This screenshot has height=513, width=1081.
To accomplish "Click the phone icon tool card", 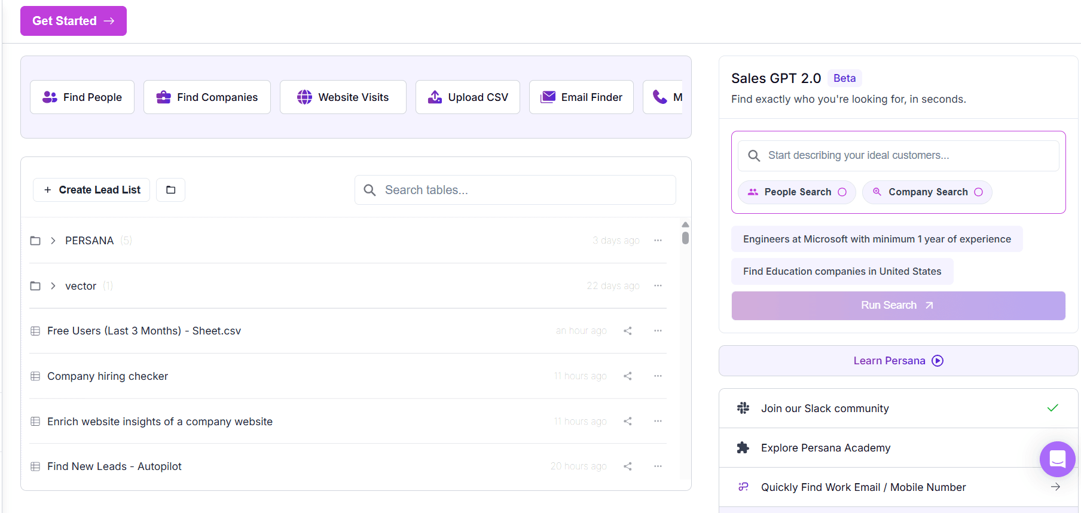I will pyautogui.click(x=663, y=97).
